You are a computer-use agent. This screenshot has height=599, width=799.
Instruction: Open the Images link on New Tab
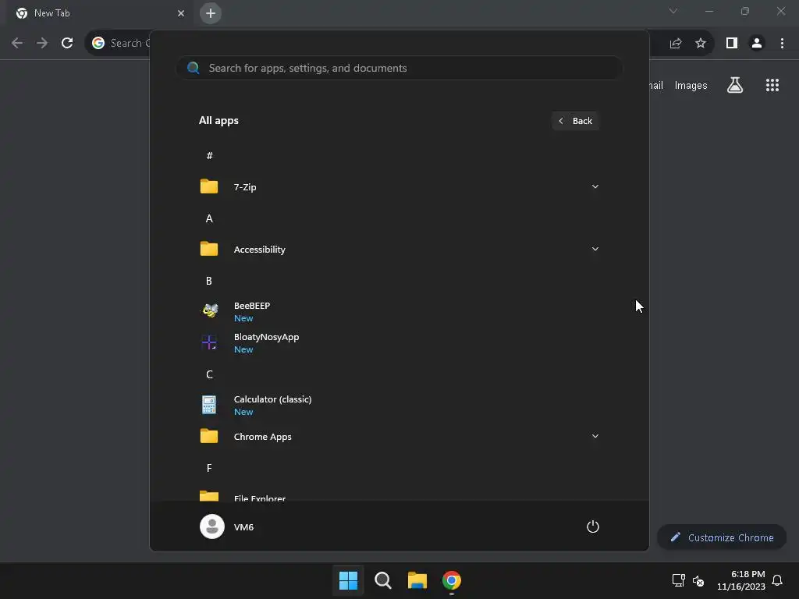(x=691, y=86)
